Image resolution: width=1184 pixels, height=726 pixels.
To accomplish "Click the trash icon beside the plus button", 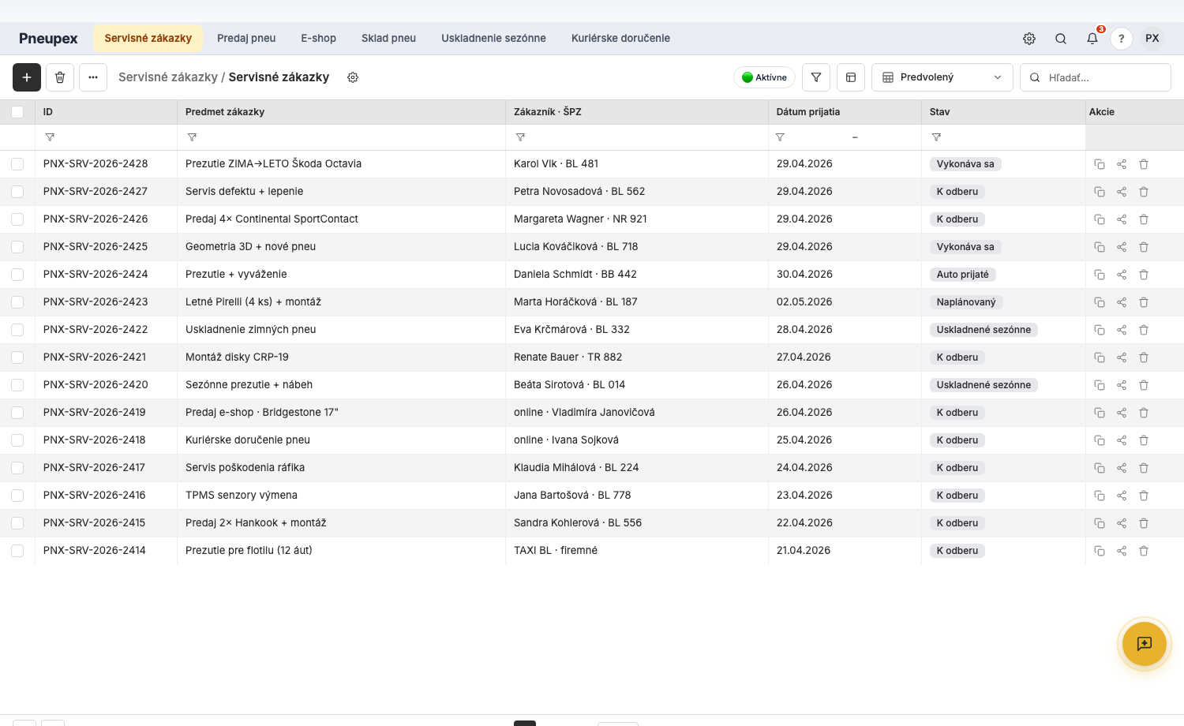I will (60, 77).
